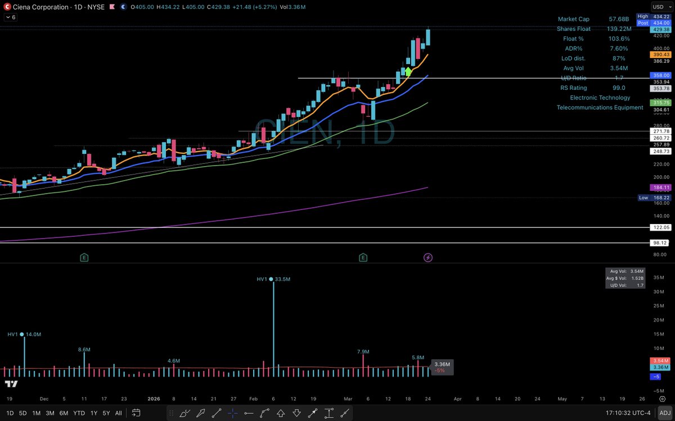675x421 pixels.
Task: Click the ADR% 7.60% value
Action: tap(618, 48)
